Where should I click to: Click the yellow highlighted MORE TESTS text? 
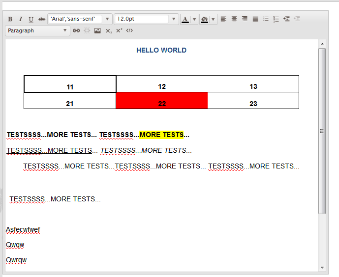coord(161,135)
